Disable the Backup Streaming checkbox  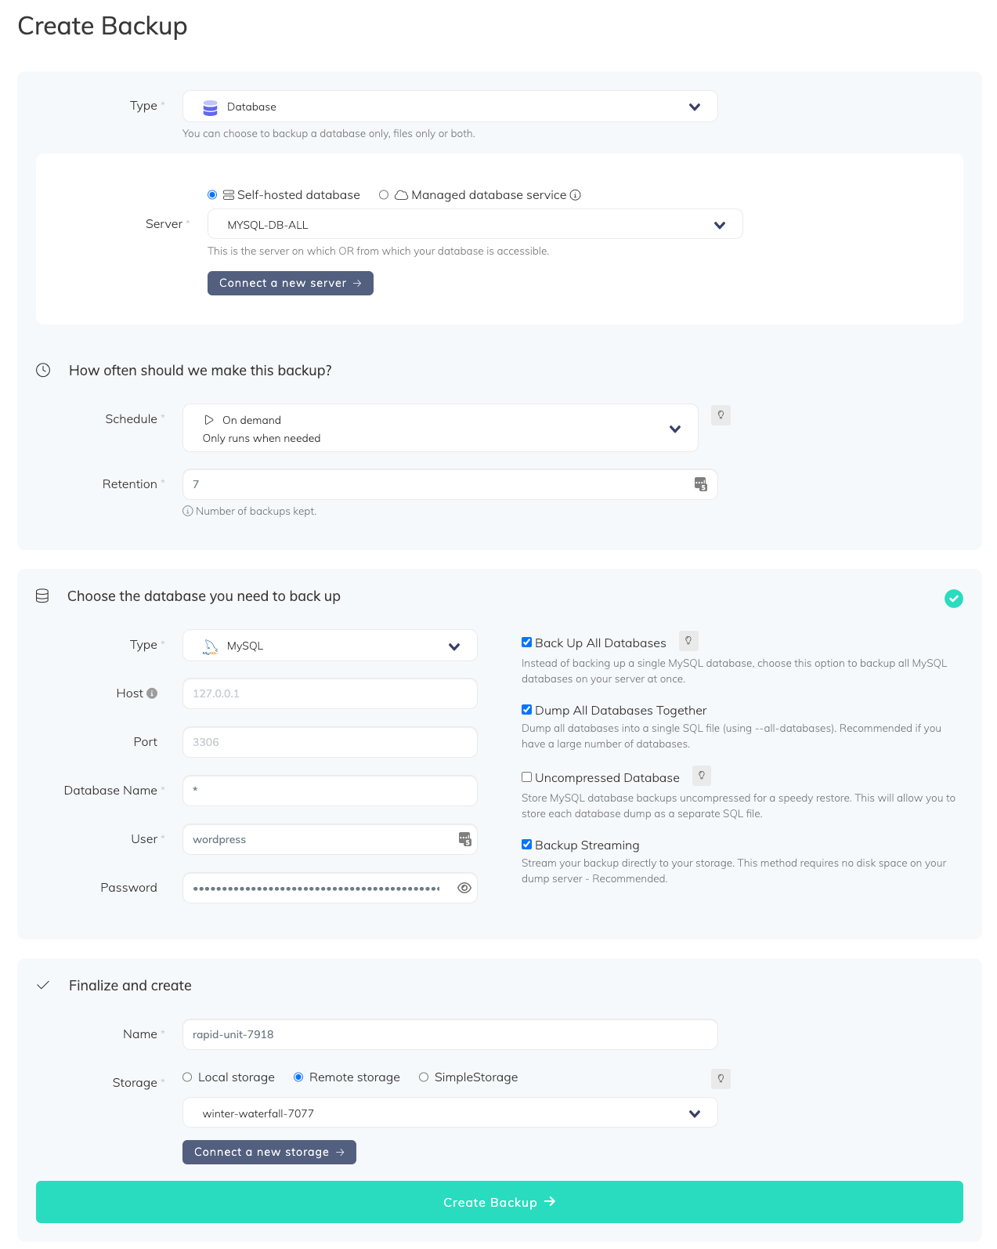(x=527, y=845)
